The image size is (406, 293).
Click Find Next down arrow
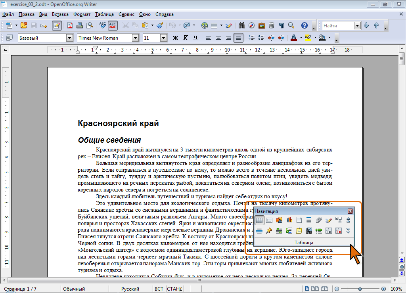tap(366, 25)
